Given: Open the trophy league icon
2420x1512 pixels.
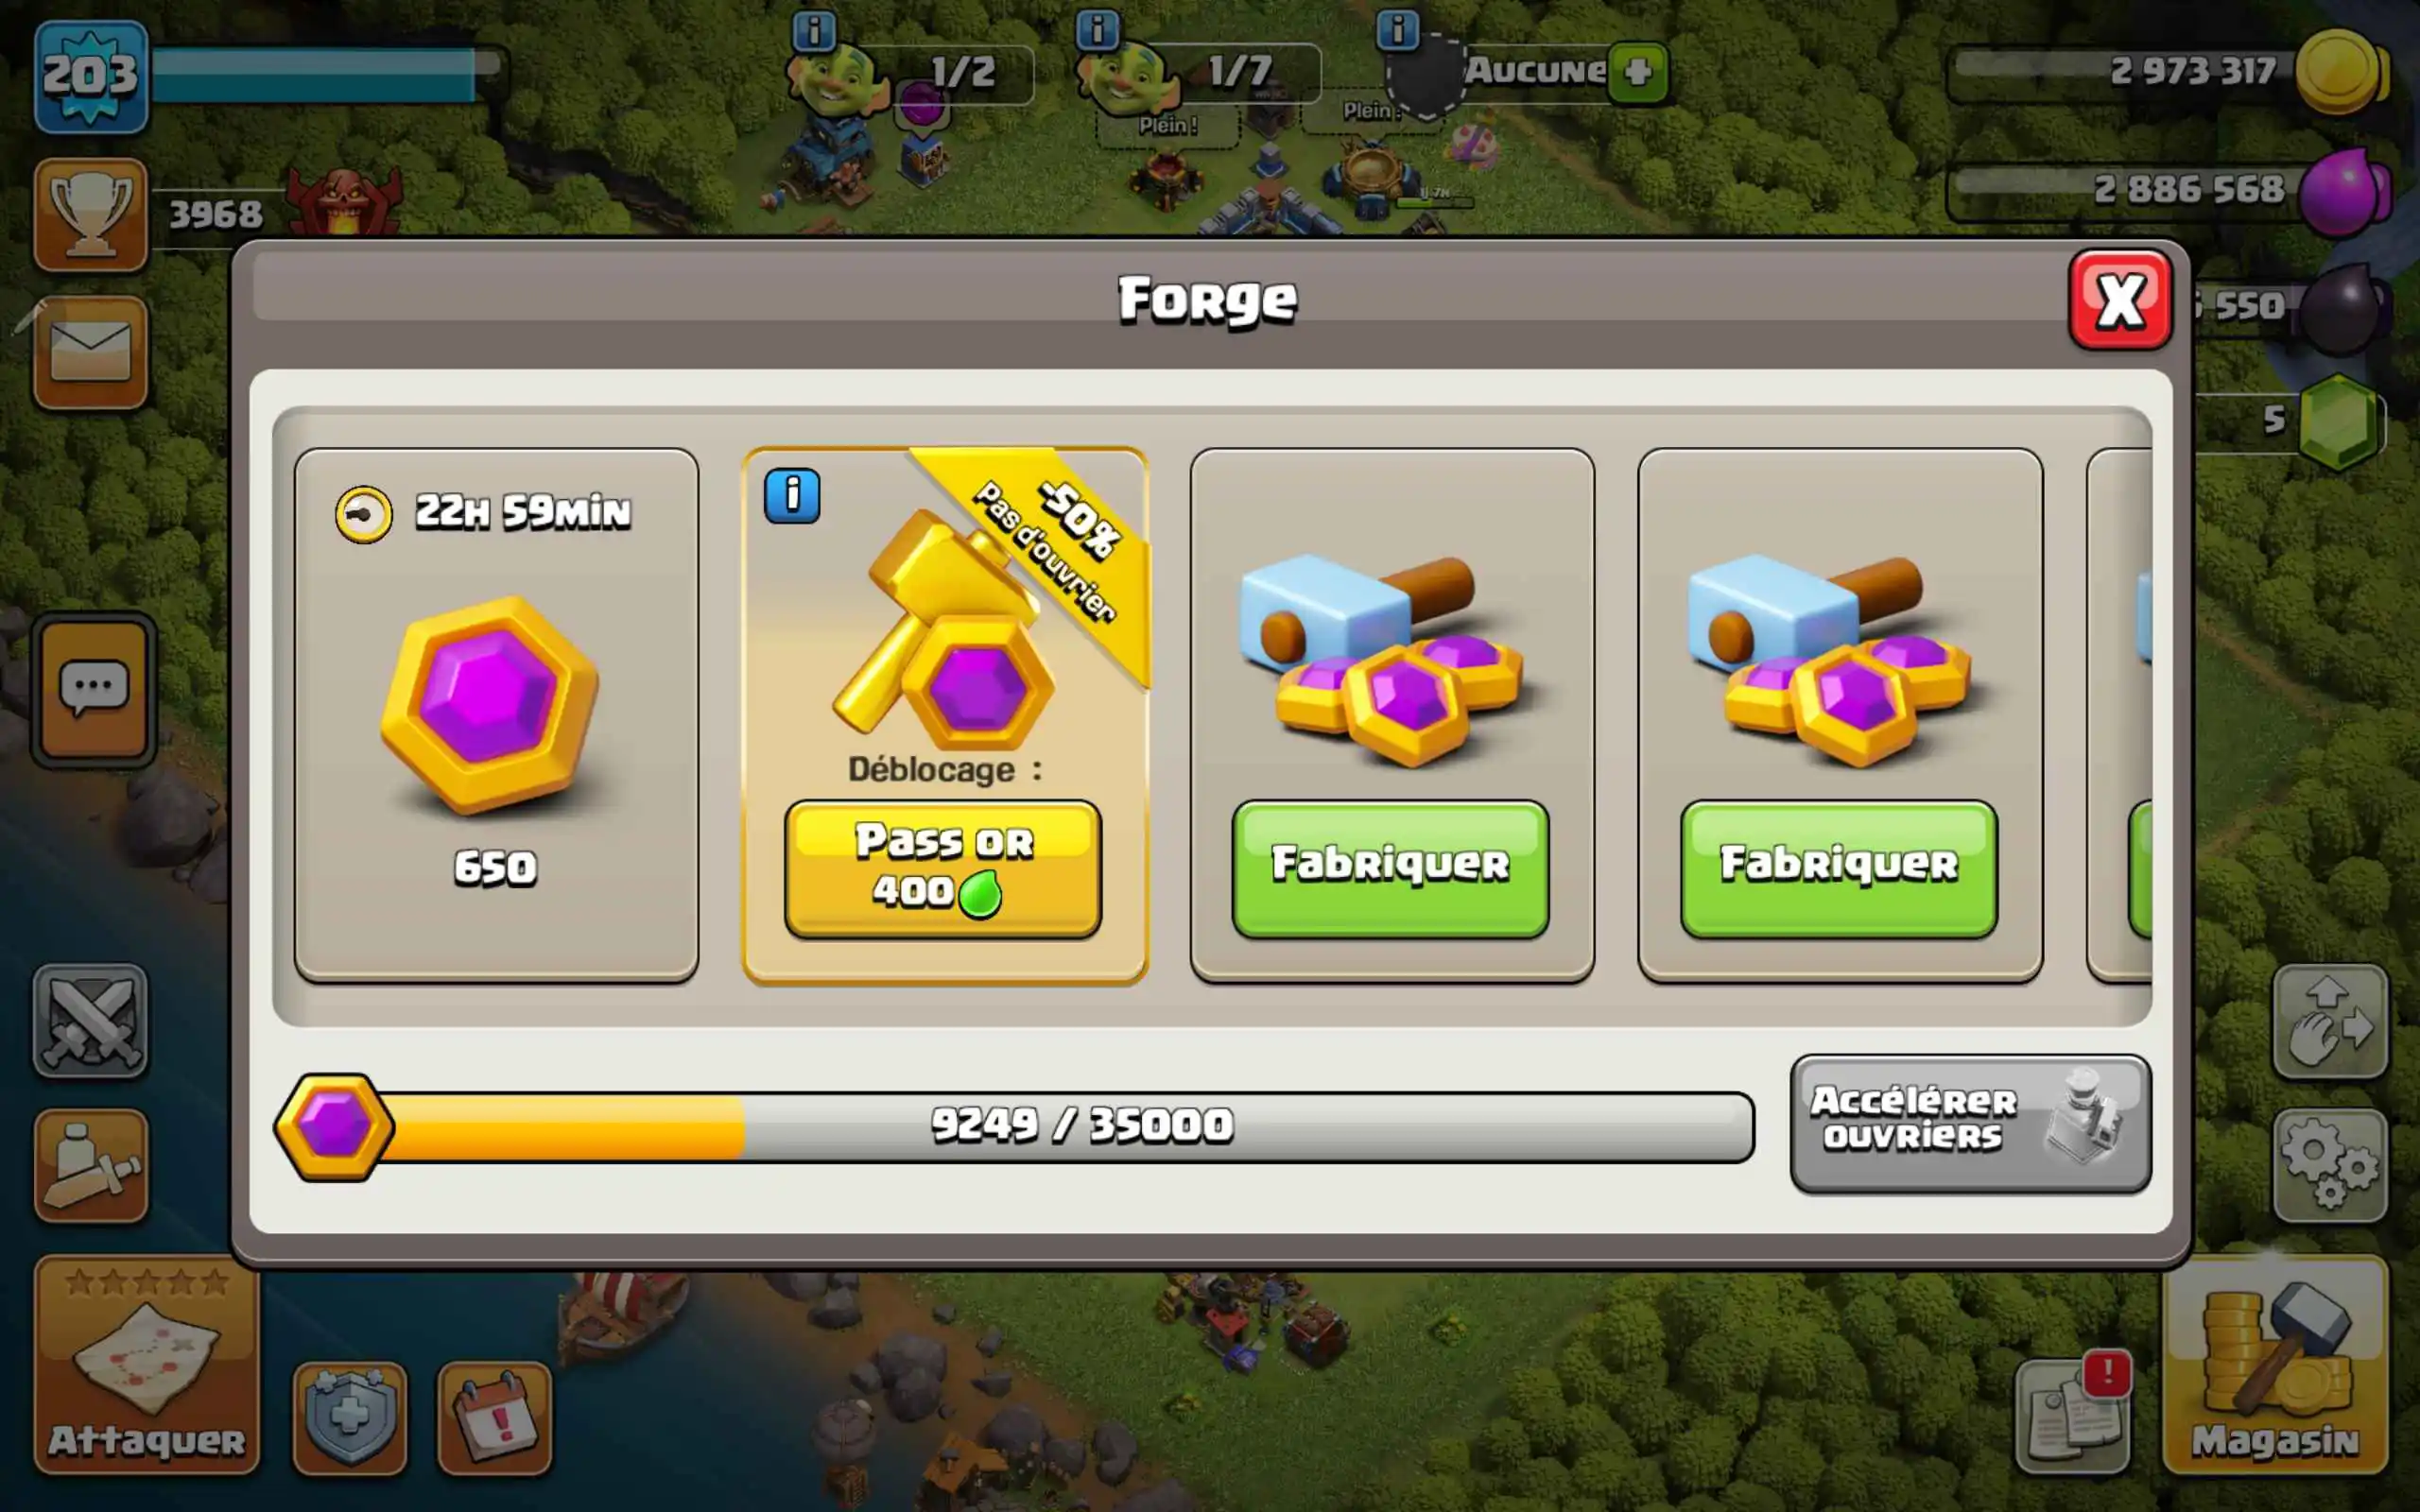Looking at the screenshot, I should click(x=91, y=214).
